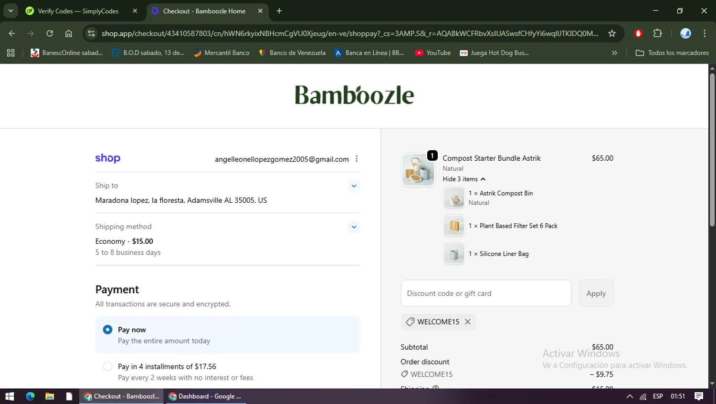
Task: Click the Economy $15.00 shipping text
Action: (x=124, y=241)
